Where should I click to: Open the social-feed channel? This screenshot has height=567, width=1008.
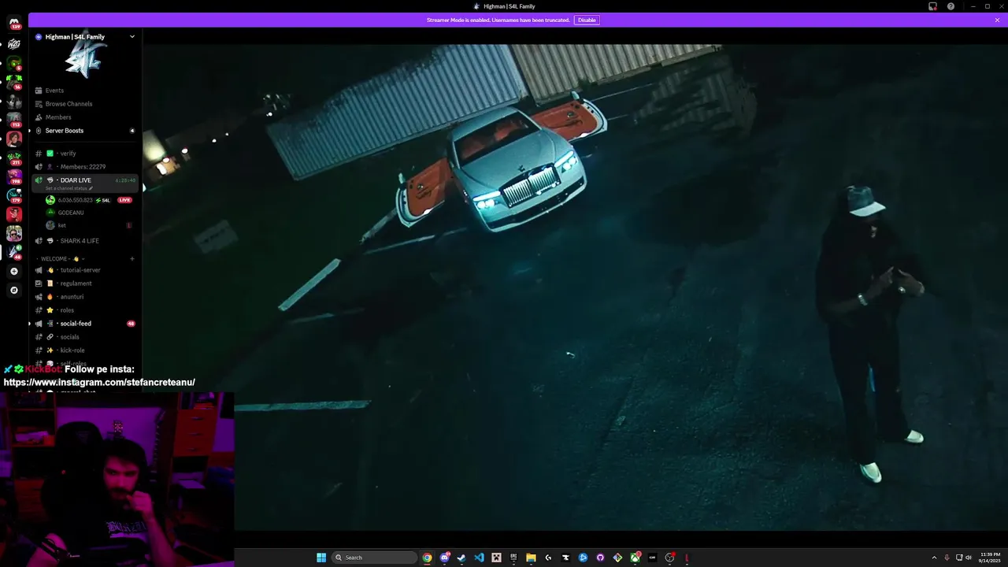click(x=76, y=324)
